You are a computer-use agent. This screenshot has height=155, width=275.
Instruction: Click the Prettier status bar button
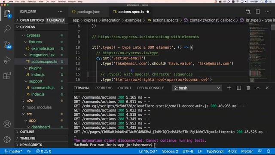[x=247, y=151]
